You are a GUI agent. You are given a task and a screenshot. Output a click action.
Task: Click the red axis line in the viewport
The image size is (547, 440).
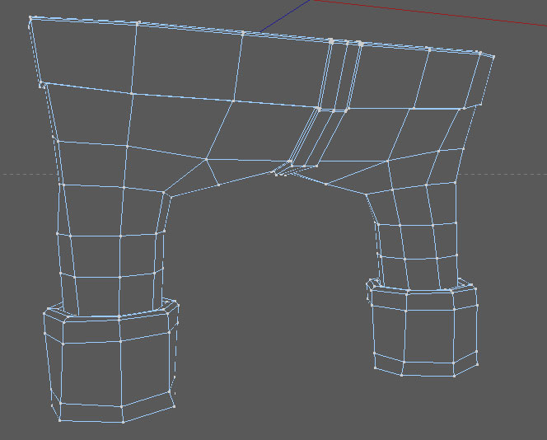click(x=430, y=12)
